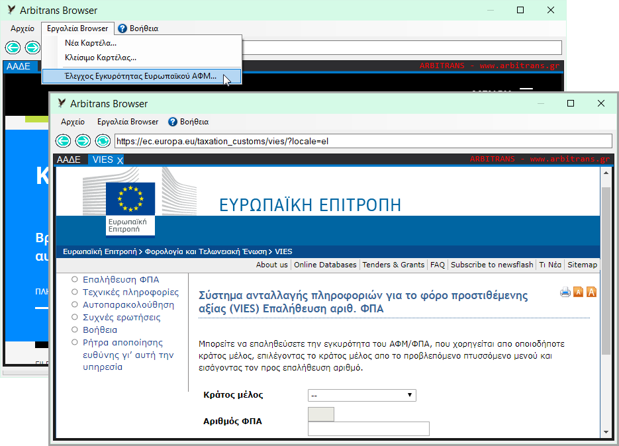Select the VIES tab
The height and width of the screenshot is (446, 619).
pyautogui.click(x=103, y=159)
